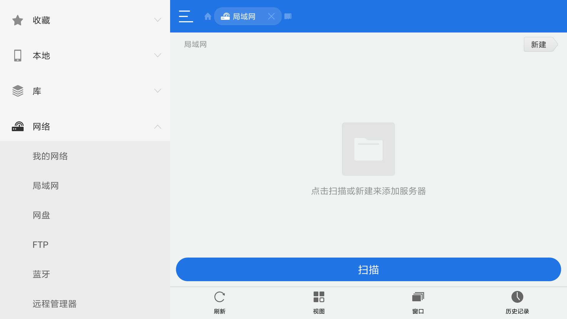Select the 局域网 tab in top bar
Image resolution: width=567 pixels, height=319 pixels.
pos(247,16)
